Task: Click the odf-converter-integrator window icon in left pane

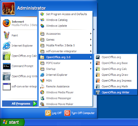Action: (x=7, y=87)
